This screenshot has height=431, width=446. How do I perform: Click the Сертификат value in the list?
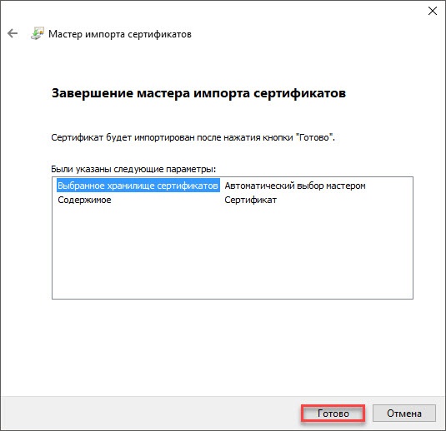click(x=250, y=200)
